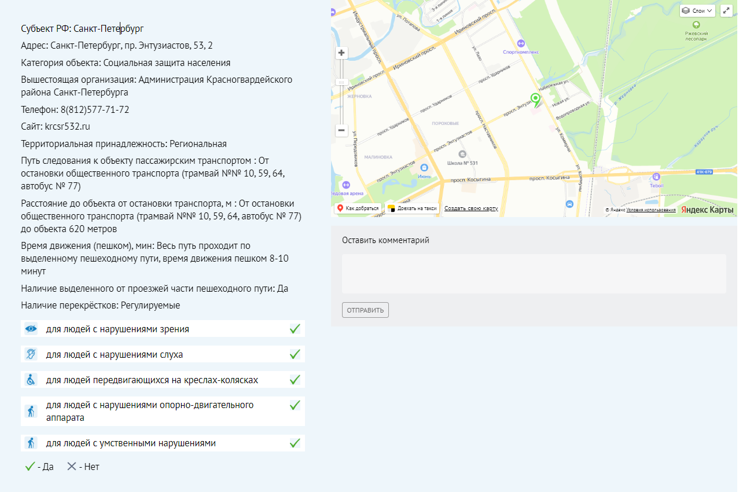Click into the Оставить комментарий text field
This screenshot has height=492, width=739.
point(534,274)
